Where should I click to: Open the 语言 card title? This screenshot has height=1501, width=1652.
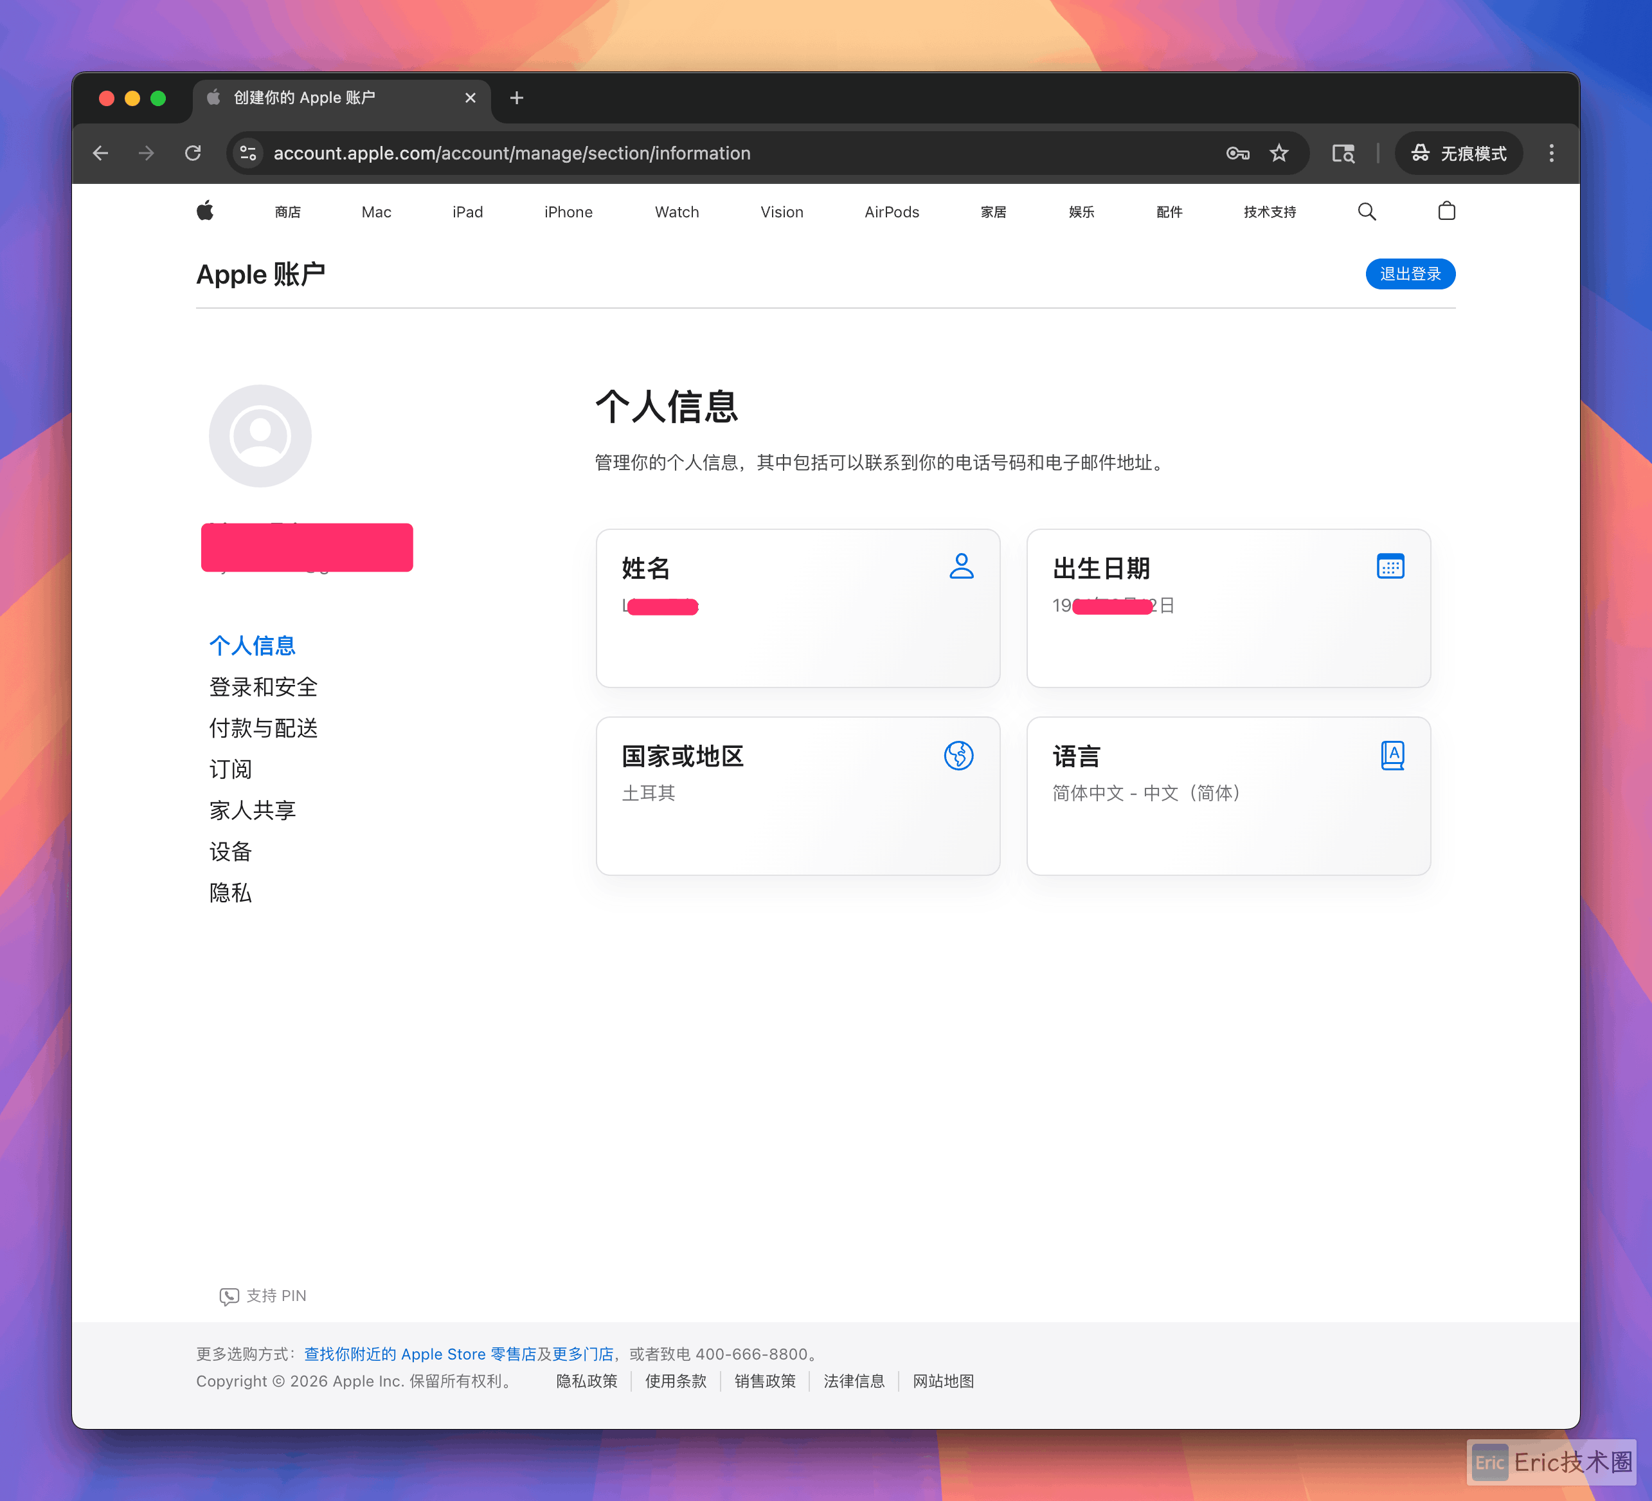tap(1077, 756)
